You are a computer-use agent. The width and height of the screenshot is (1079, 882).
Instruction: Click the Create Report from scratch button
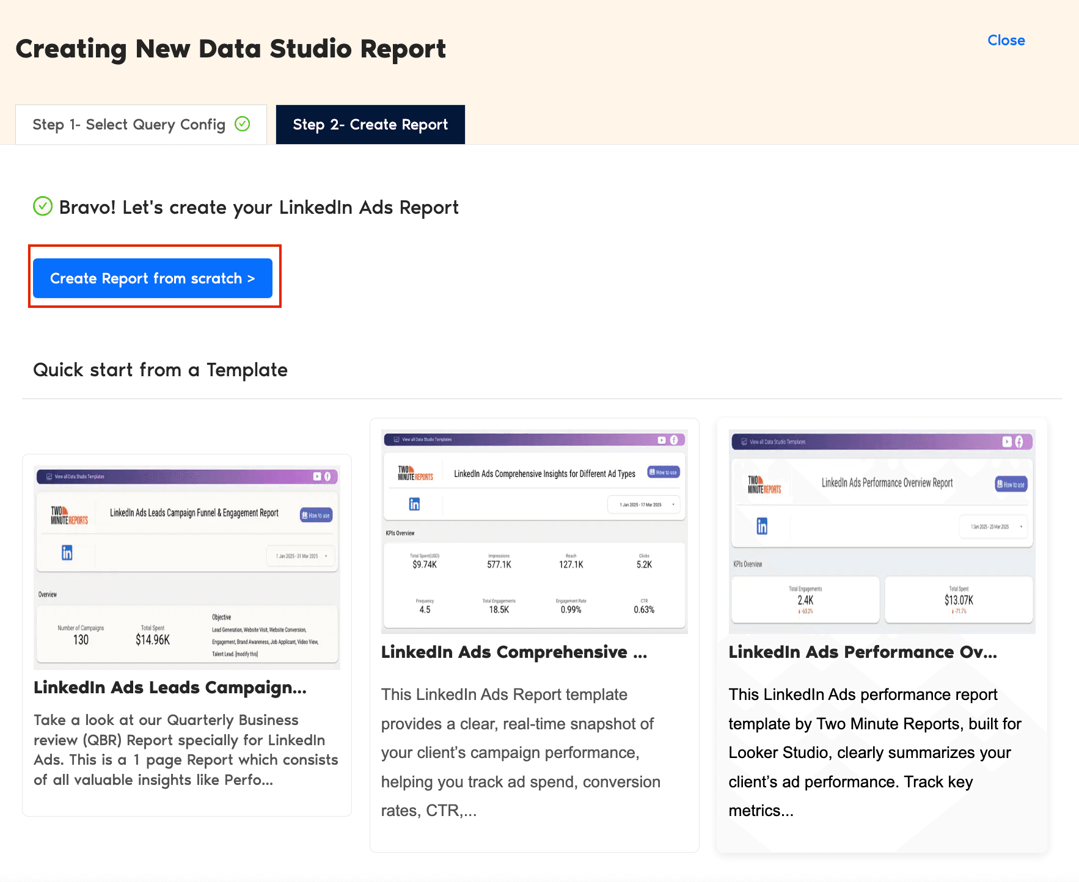(153, 278)
